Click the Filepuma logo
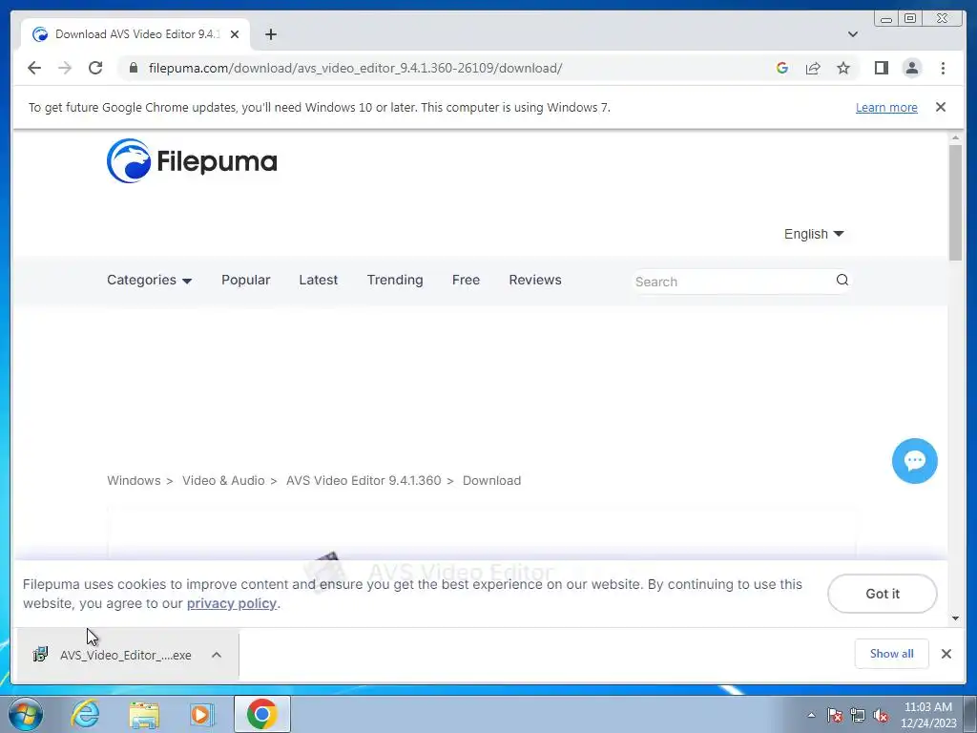 click(192, 160)
